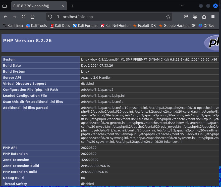221x187 pixels.
Task: Open the Kali Docs bookmark
Action: pos(60,26)
